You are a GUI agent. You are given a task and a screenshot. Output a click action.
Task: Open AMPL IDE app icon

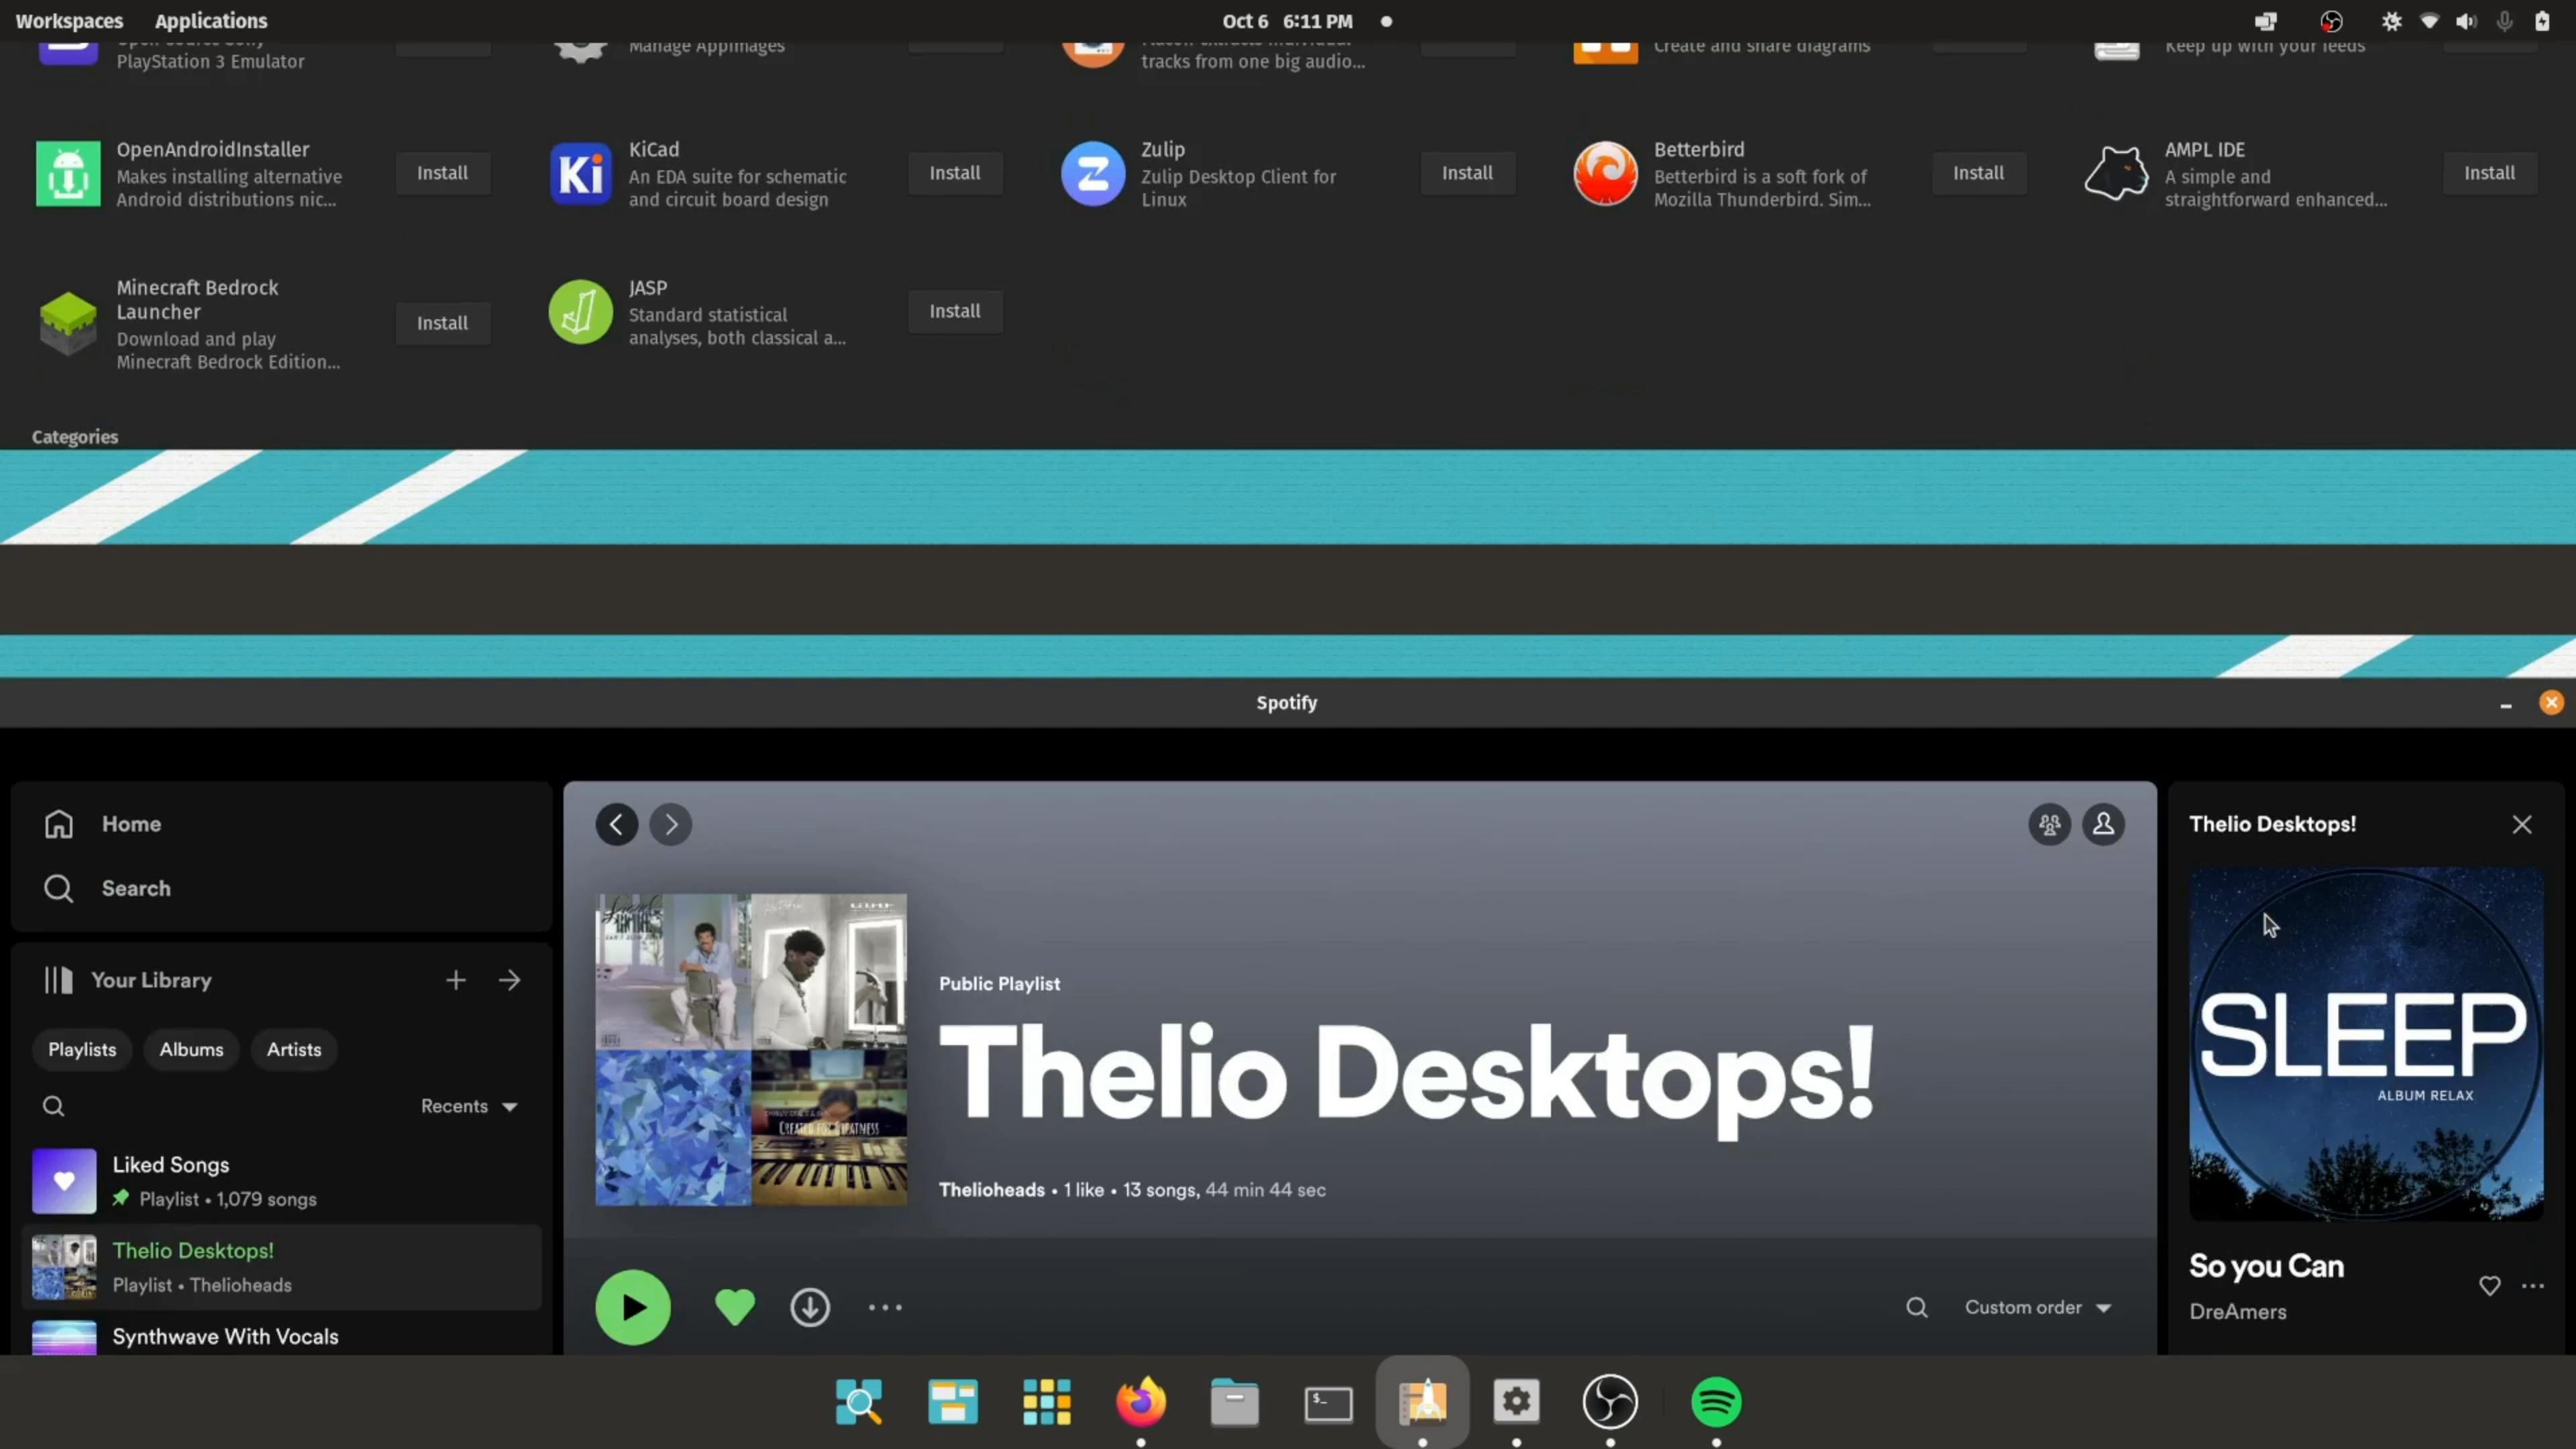(x=2116, y=174)
